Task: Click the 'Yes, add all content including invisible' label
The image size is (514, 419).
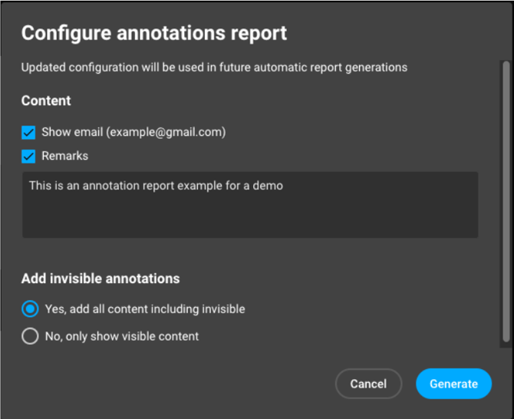Action: (145, 309)
